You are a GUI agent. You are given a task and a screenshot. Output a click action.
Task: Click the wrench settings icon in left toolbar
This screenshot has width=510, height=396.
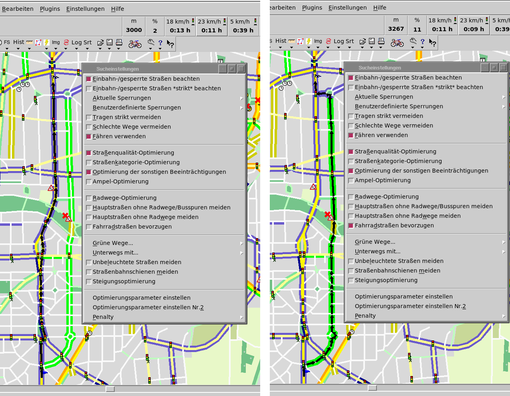coord(151,42)
